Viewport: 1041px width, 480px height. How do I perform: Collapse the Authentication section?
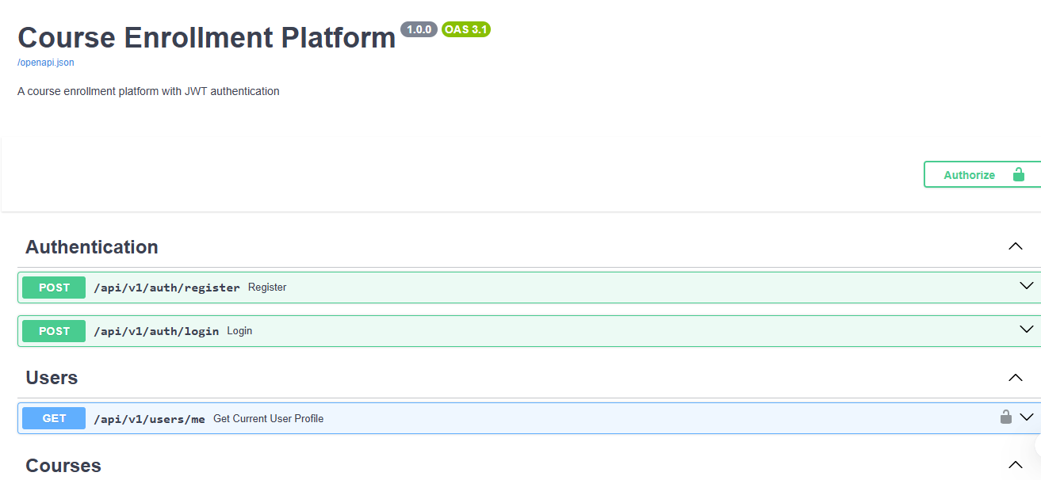coord(1015,246)
